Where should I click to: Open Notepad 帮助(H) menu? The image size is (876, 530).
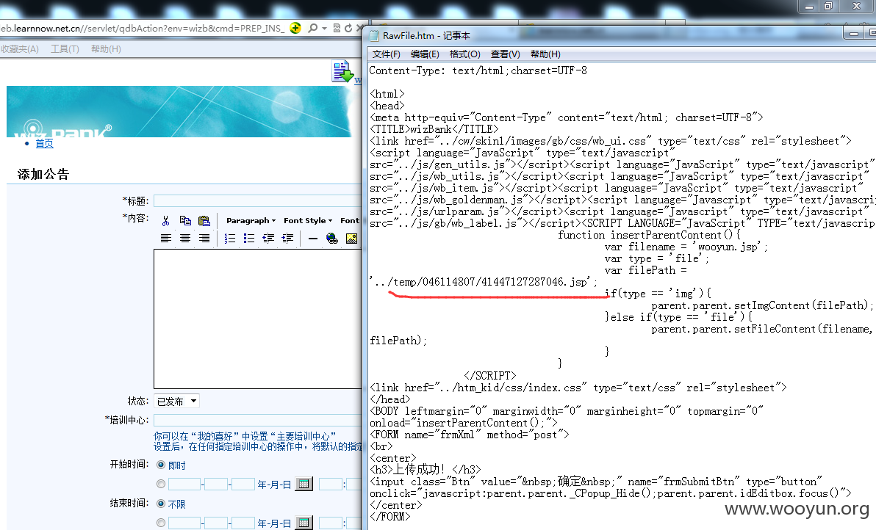[545, 54]
